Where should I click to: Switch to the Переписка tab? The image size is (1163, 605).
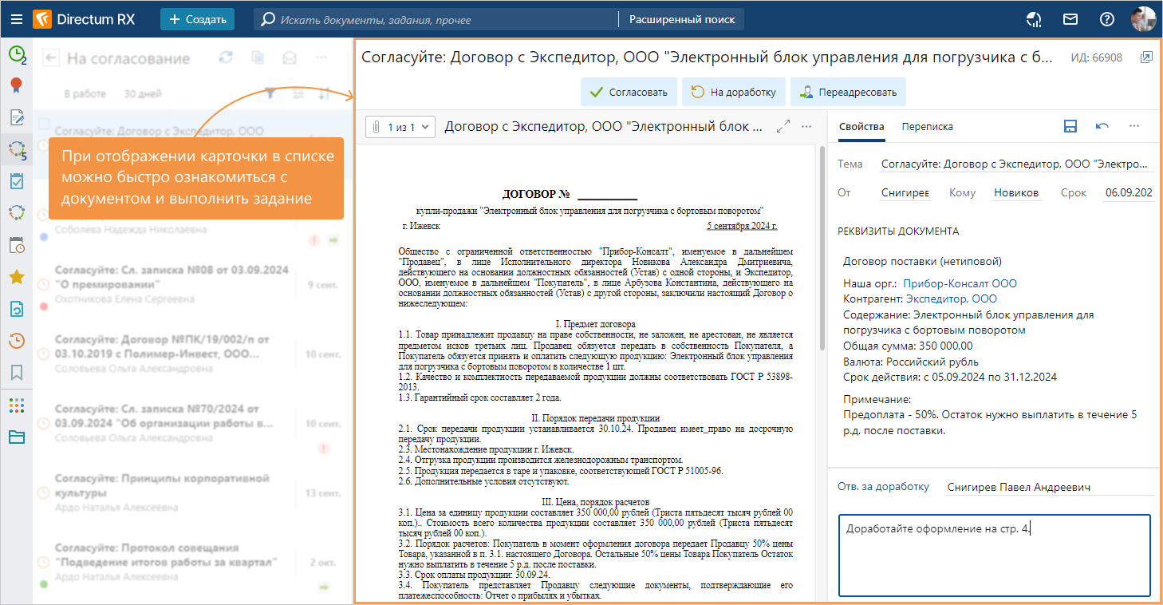pyautogui.click(x=927, y=126)
